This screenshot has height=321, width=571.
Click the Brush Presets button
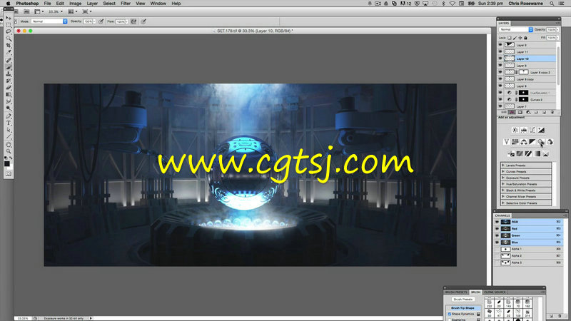point(463,299)
